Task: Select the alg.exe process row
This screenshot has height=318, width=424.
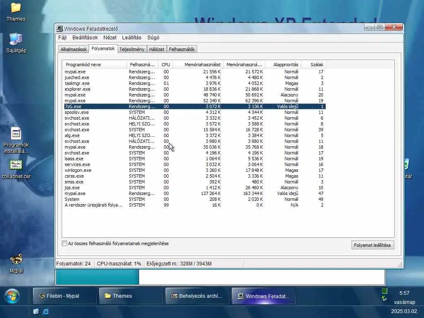Action: (x=195, y=135)
